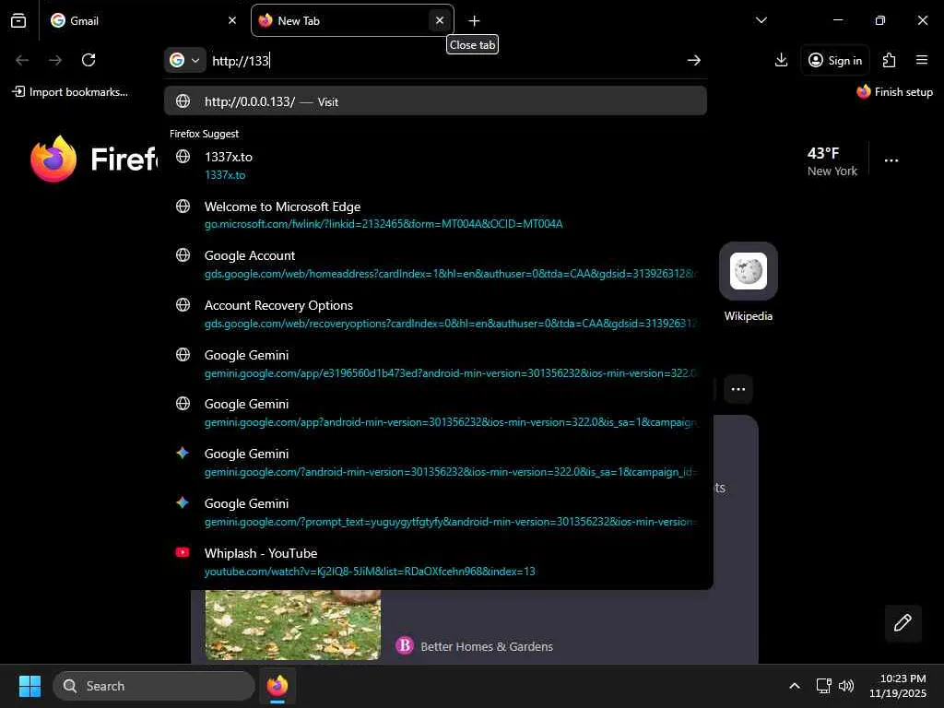Switch to the Gmail tab
Image resolution: width=944 pixels, height=708 pixels.
coord(143,20)
